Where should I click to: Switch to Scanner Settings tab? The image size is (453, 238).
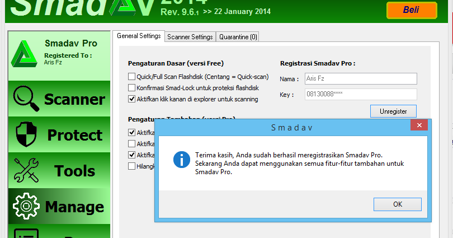tap(190, 37)
